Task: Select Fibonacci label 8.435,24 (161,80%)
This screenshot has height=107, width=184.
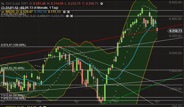Action: pyautogui.click(x=13, y=14)
